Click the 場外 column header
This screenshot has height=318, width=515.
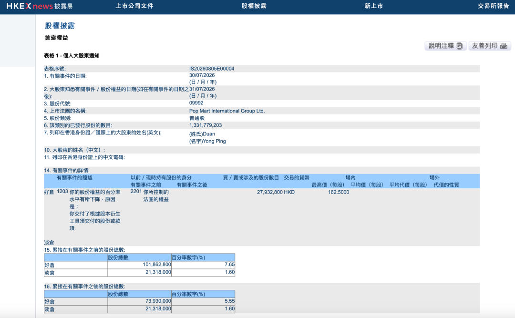point(434,178)
